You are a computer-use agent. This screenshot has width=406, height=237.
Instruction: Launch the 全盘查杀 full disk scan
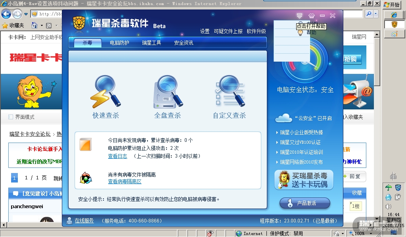click(x=168, y=97)
